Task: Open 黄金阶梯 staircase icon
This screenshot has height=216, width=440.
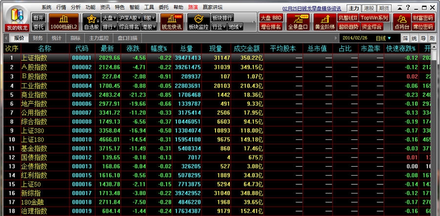Action: [325, 22]
